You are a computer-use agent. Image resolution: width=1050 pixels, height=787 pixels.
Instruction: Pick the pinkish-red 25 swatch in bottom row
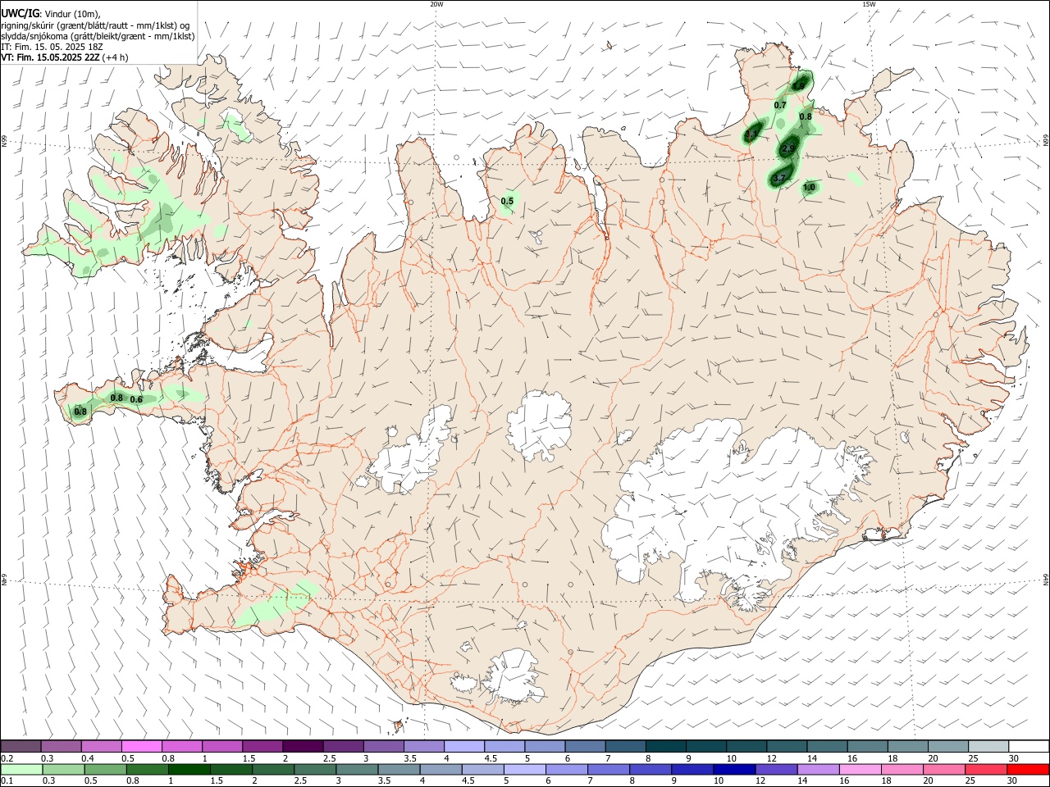point(985,769)
